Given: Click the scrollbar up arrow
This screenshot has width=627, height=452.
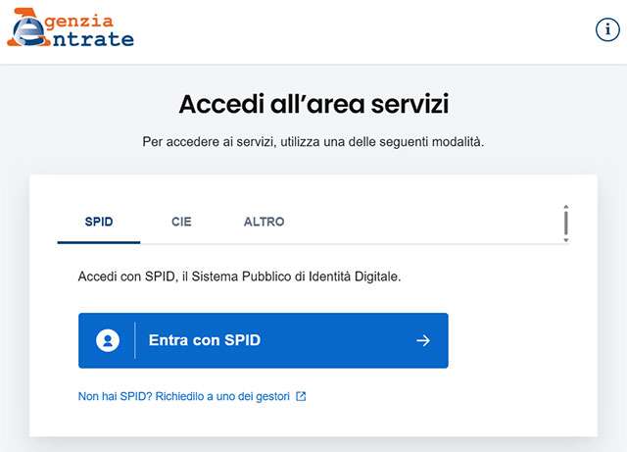Looking at the screenshot, I should point(566,207).
